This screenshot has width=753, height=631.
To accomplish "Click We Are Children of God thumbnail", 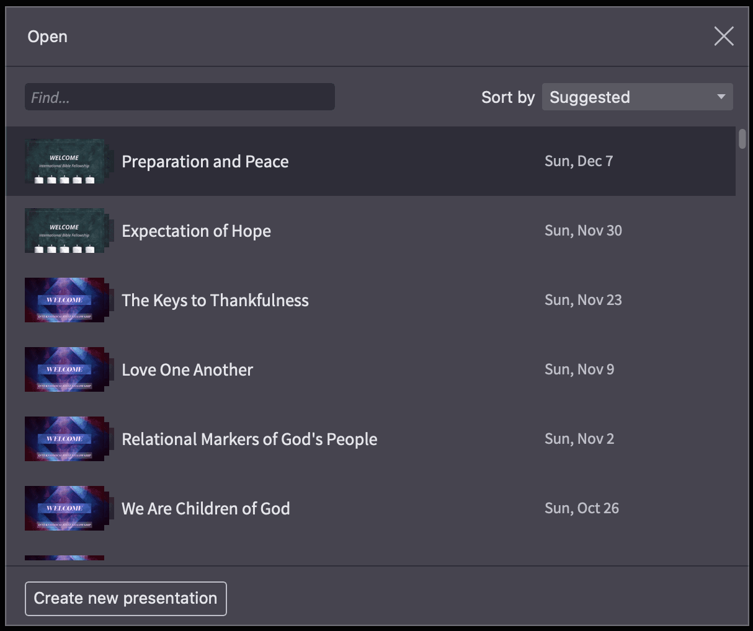I will coord(65,508).
